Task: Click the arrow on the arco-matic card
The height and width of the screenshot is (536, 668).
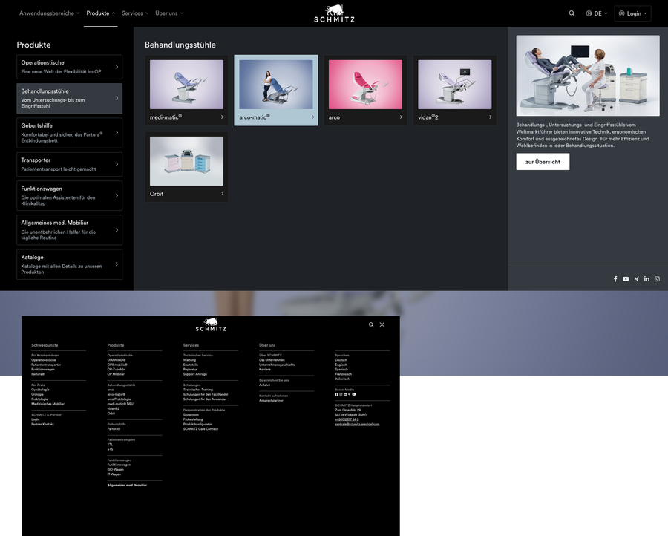Action: tap(312, 117)
